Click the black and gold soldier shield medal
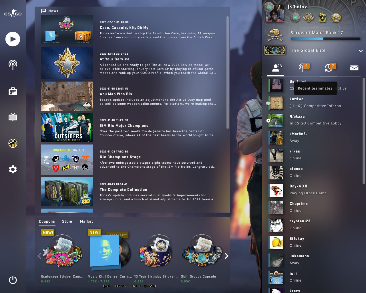 click(x=323, y=18)
